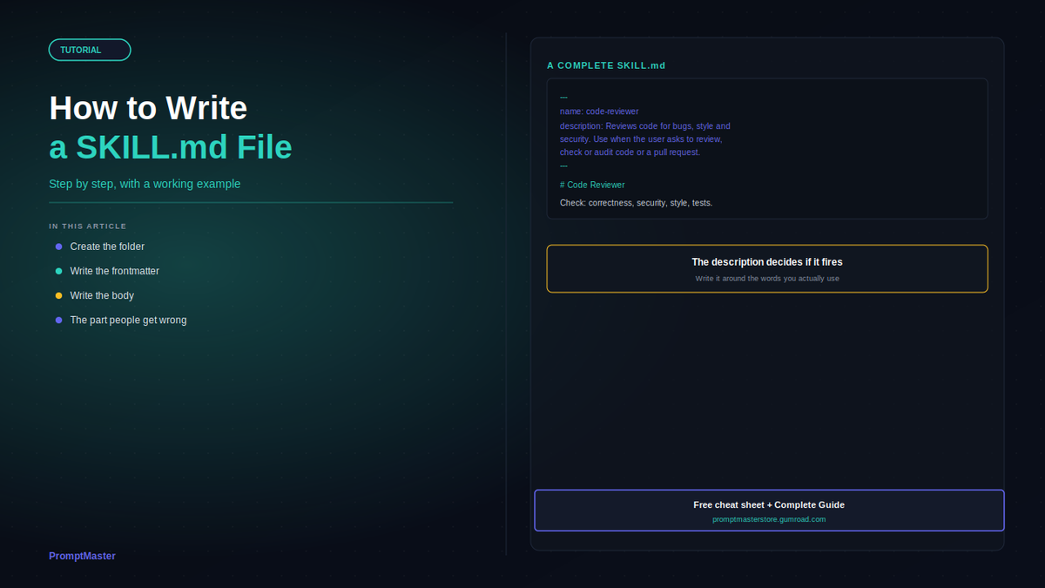Viewport: 1045px width, 588px height.
Task: Click the yellow bullet beside 'Write the body'
Action: pyautogui.click(x=59, y=295)
